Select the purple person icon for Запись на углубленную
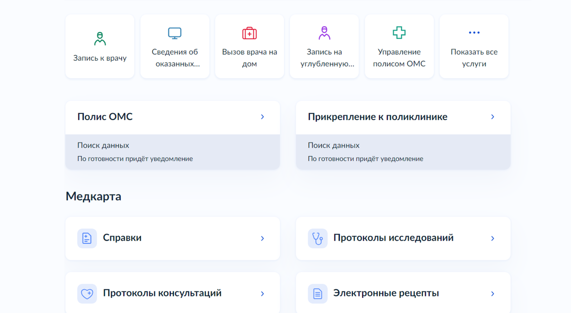 pyautogui.click(x=324, y=33)
